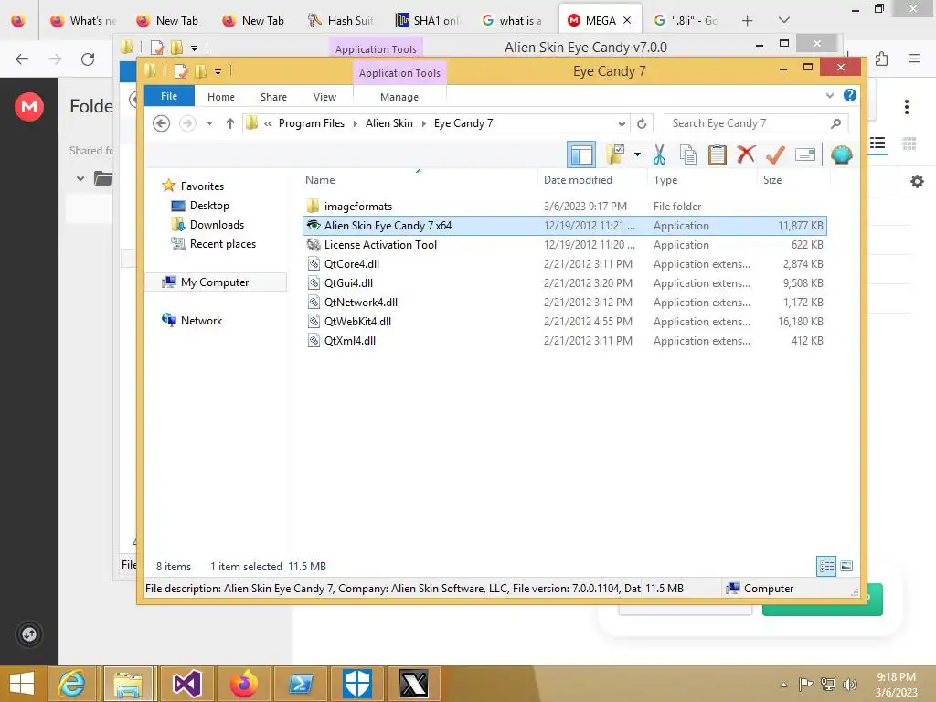Open a new browser tab with plus button

(747, 20)
